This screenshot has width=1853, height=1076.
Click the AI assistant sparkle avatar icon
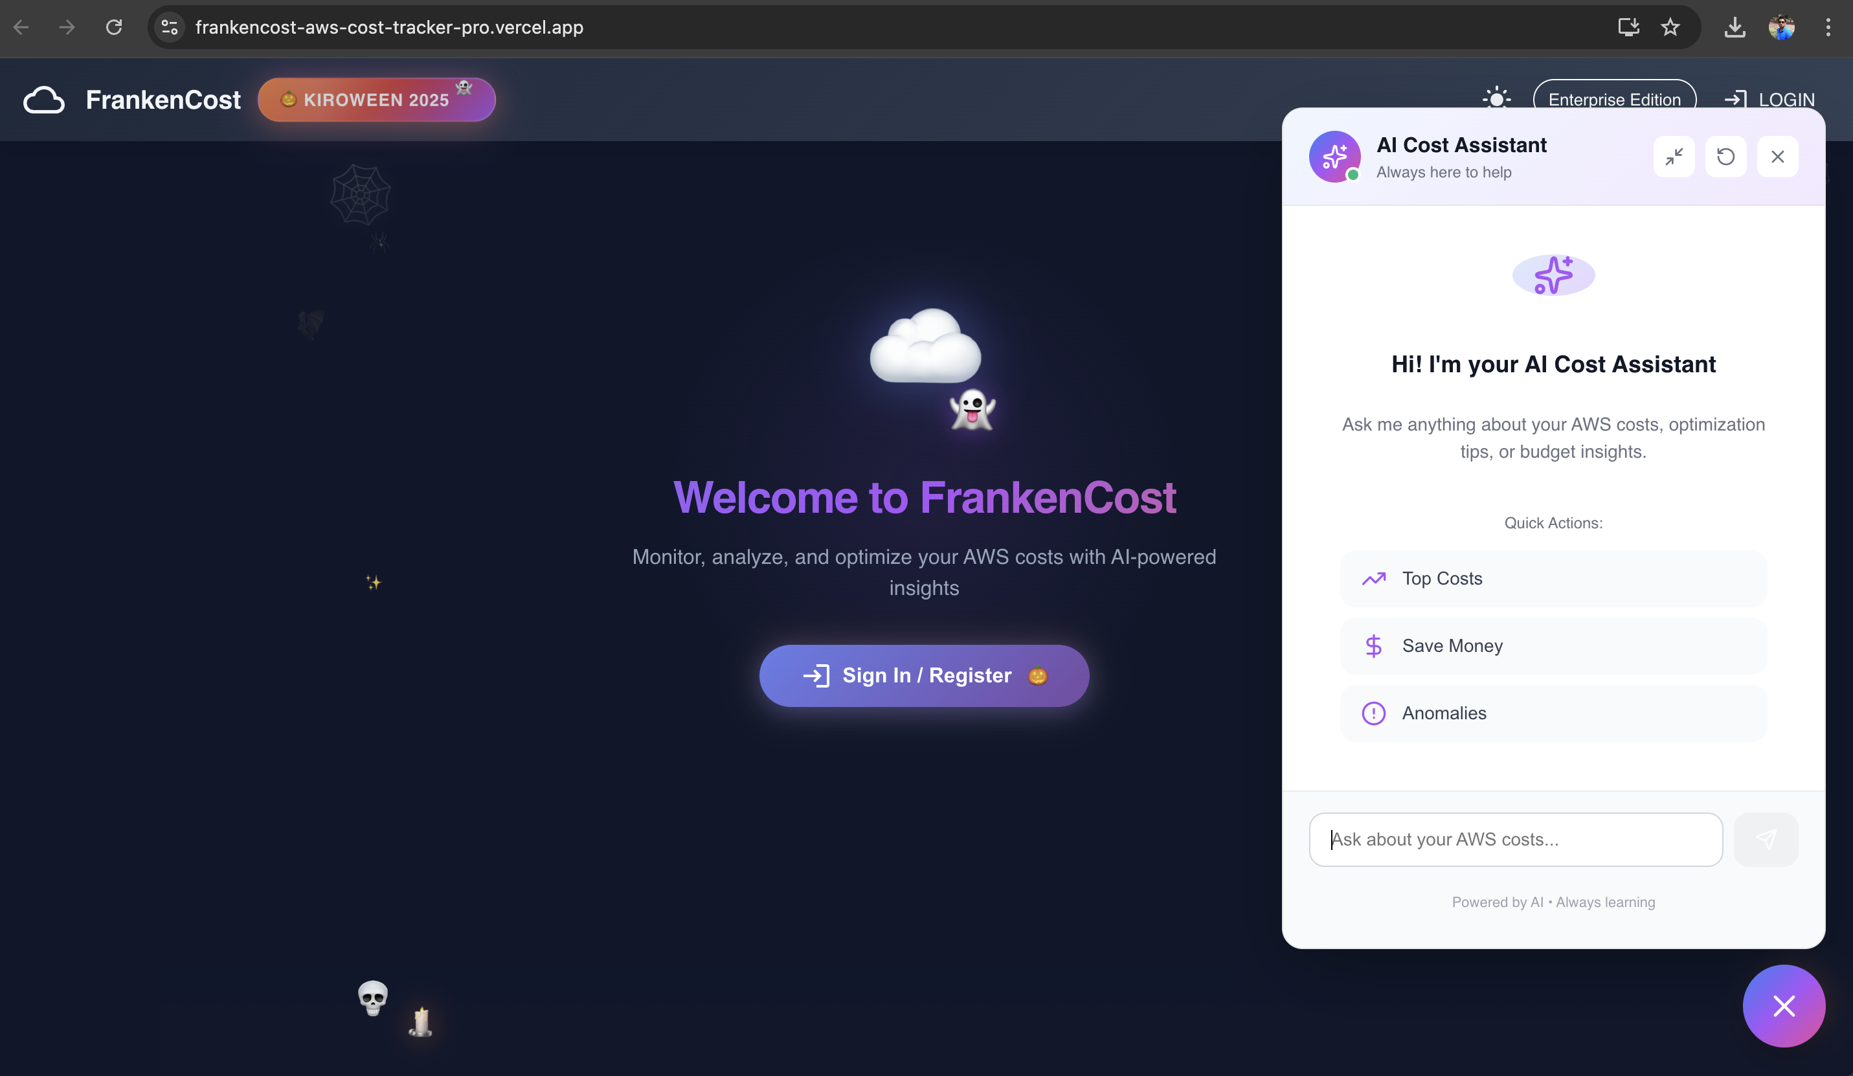(1334, 157)
